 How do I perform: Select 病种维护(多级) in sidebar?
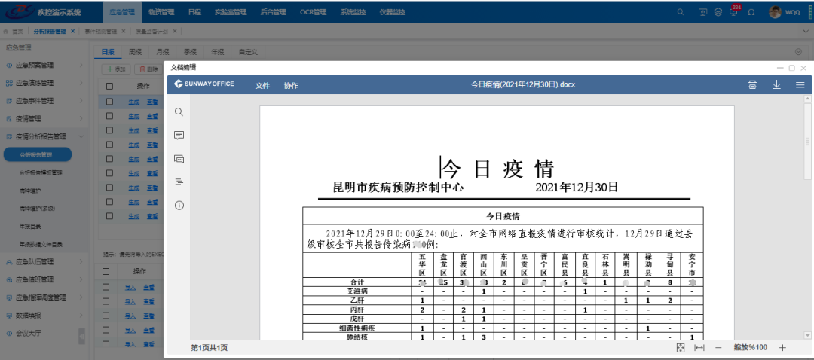pyautogui.click(x=38, y=209)
